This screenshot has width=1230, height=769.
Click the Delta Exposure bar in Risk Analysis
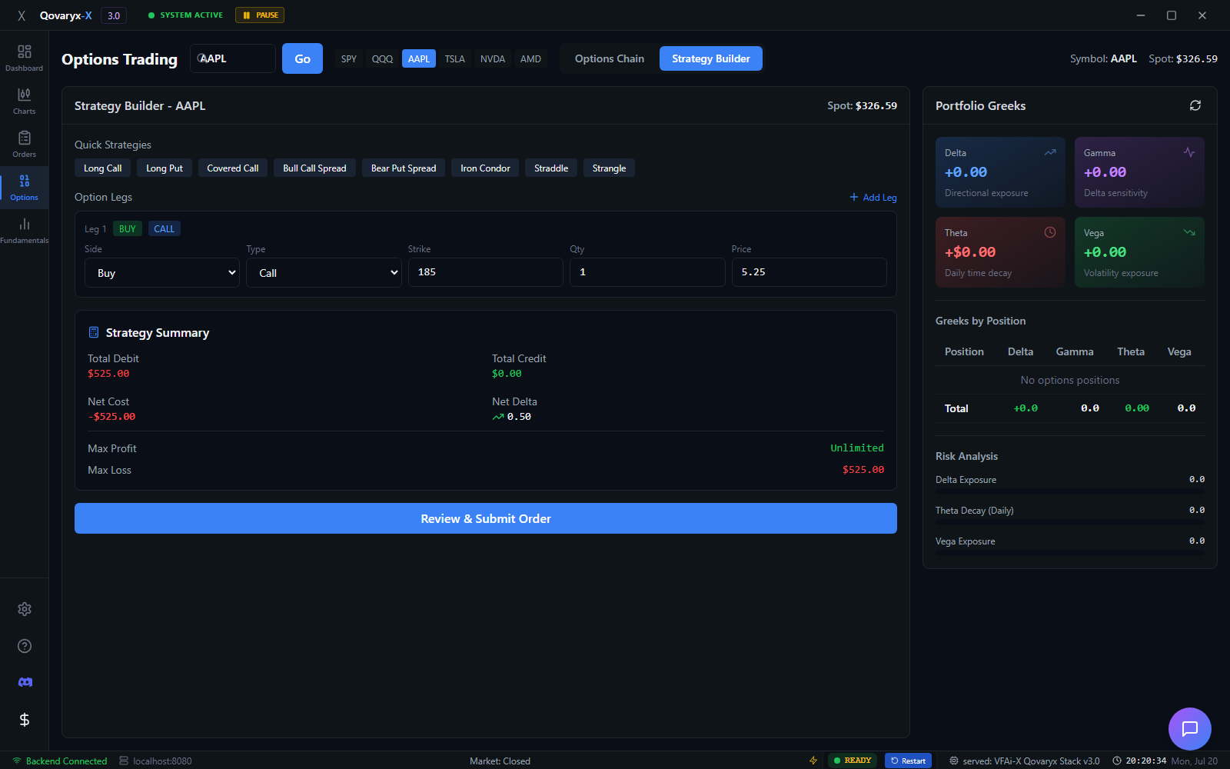tap(1070, 490)
